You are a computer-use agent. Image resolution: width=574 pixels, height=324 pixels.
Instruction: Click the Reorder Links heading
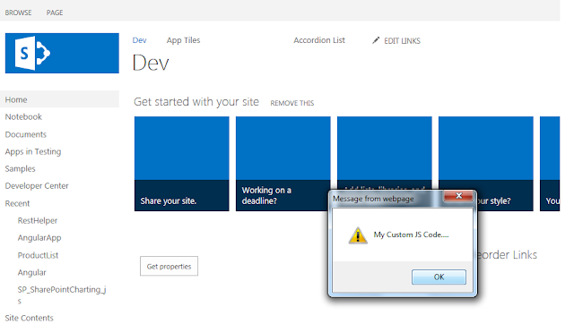pos(507,254)
